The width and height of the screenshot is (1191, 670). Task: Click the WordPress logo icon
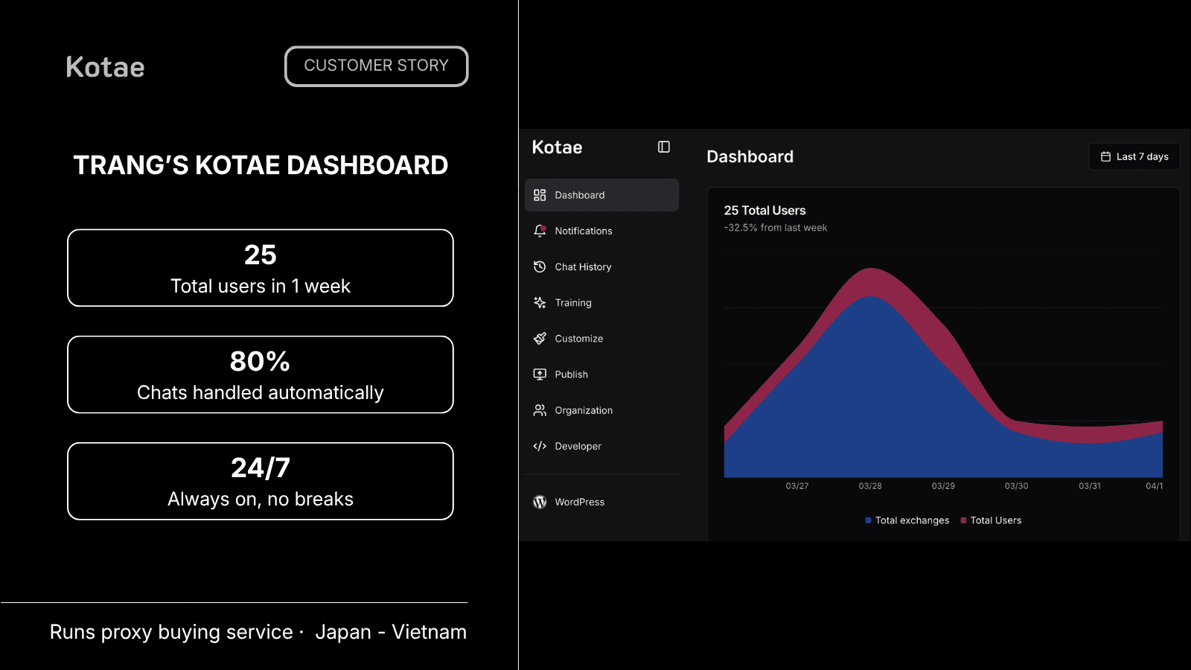(x=539, y=502)
